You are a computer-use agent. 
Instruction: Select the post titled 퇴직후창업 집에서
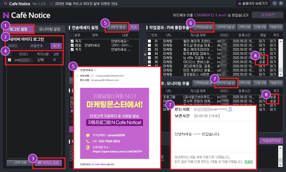[198, 54]
